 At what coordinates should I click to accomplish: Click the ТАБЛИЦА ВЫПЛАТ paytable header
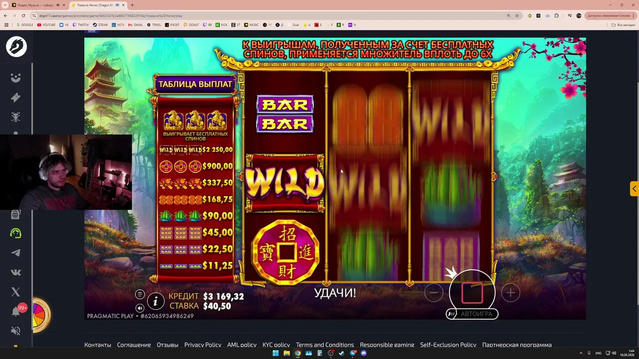tap(195, 84)
